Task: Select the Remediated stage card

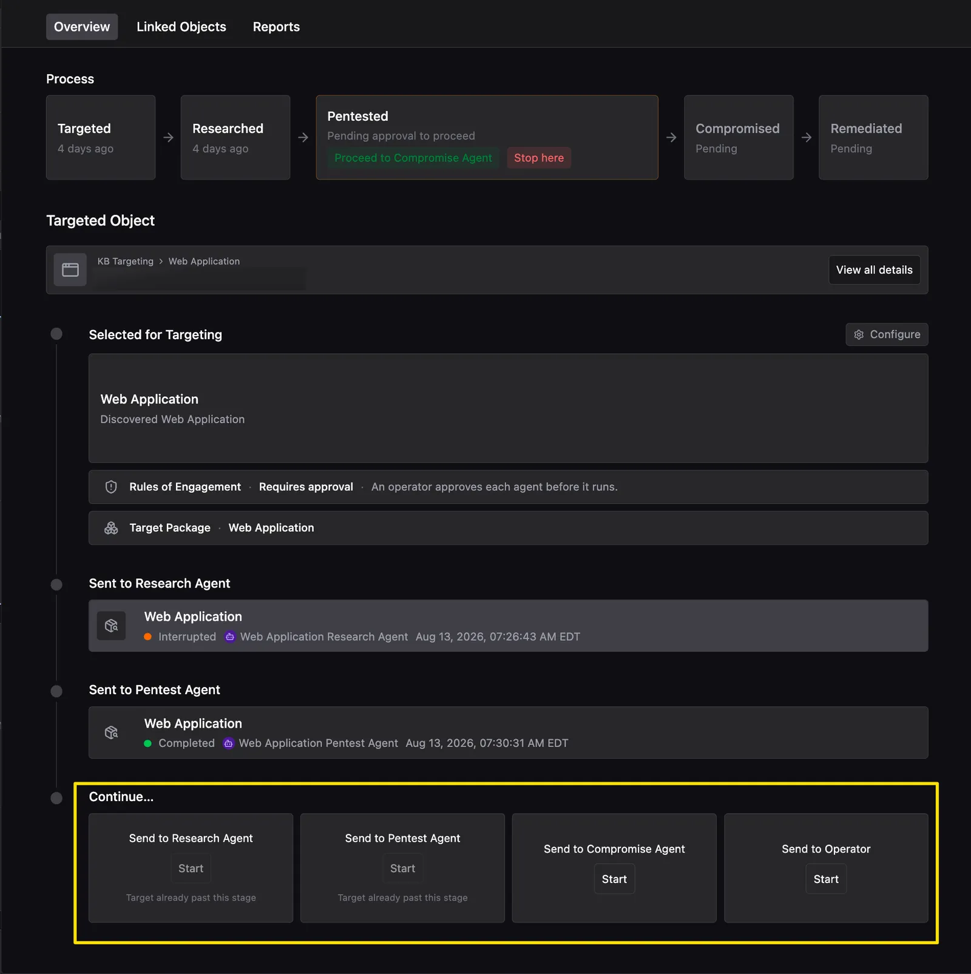Action: [x=873, y=137]
